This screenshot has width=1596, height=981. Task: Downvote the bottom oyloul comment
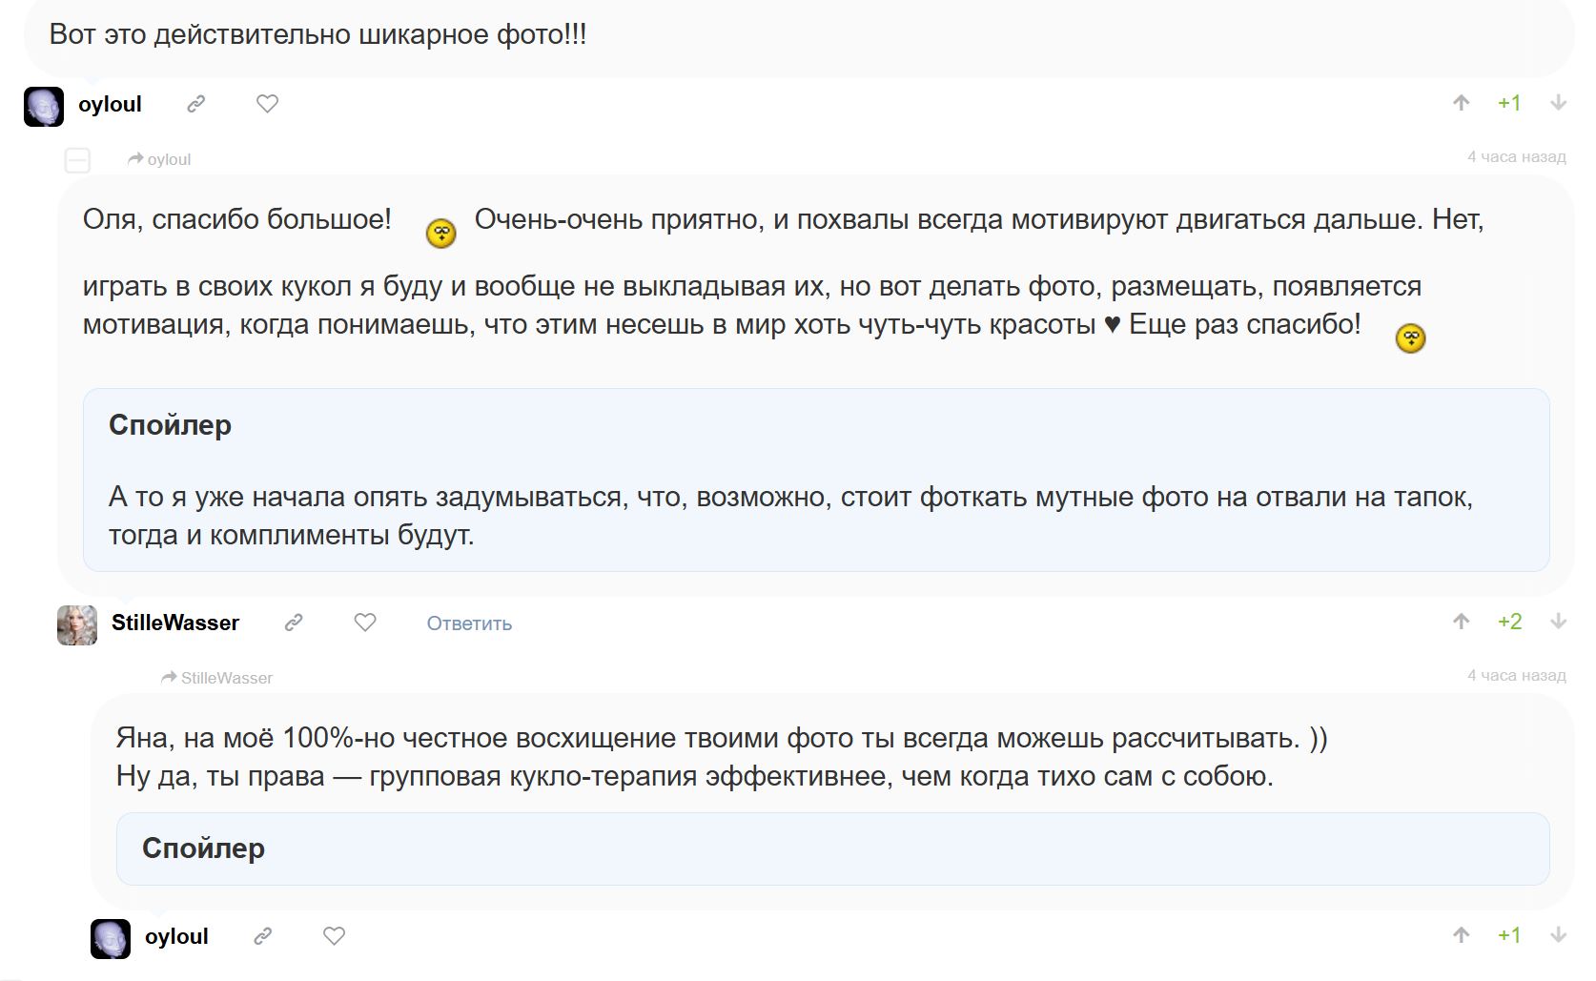coord(1559,935)
